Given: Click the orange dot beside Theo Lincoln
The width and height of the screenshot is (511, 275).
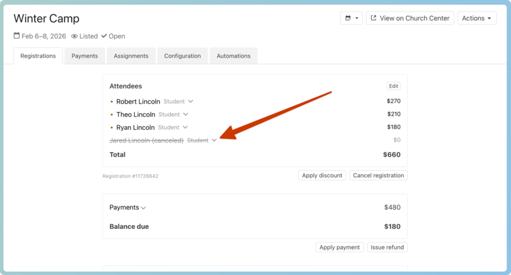Looking at the screenshot, I should (x=112, y=115).
